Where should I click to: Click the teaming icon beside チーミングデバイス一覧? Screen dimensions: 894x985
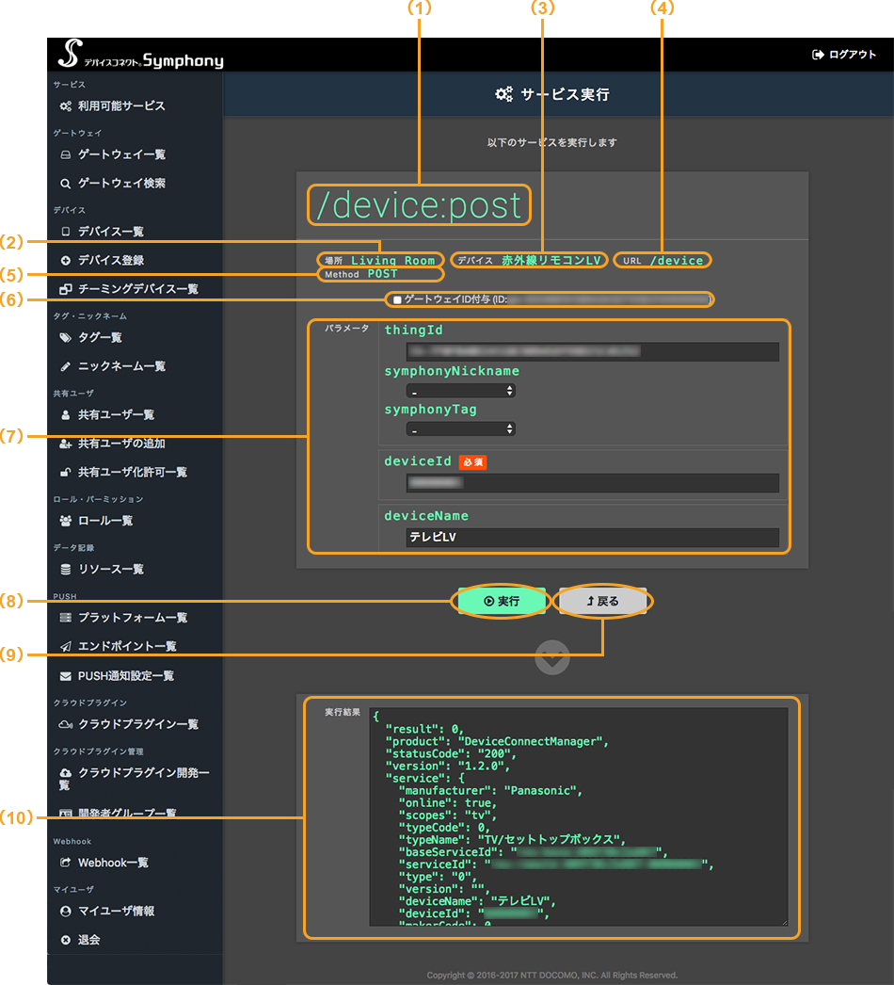(65, 289)
